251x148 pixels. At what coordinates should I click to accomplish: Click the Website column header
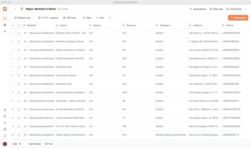click(x=38, y=25)
